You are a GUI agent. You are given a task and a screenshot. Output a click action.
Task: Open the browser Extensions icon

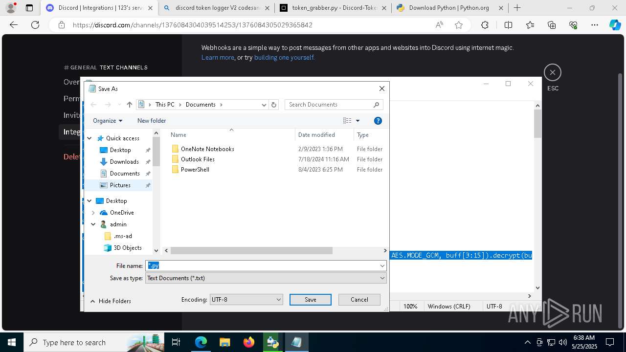485,25
